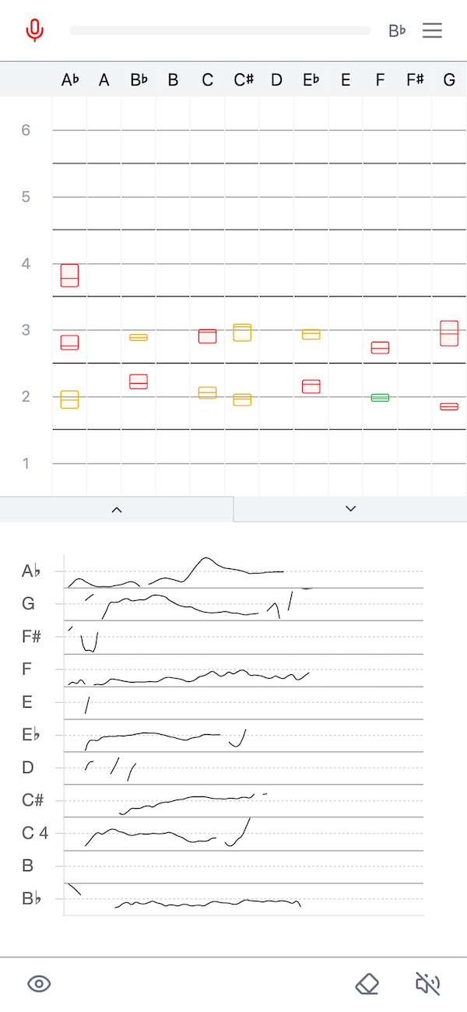The height and width of the screenshot is (1012, 467).
Task: Toggle recording with the microphone button
Action: [35, 30]
